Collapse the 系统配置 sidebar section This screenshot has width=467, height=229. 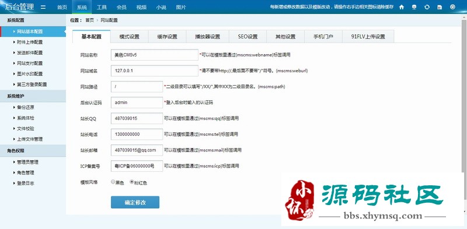tap(33, 20)
